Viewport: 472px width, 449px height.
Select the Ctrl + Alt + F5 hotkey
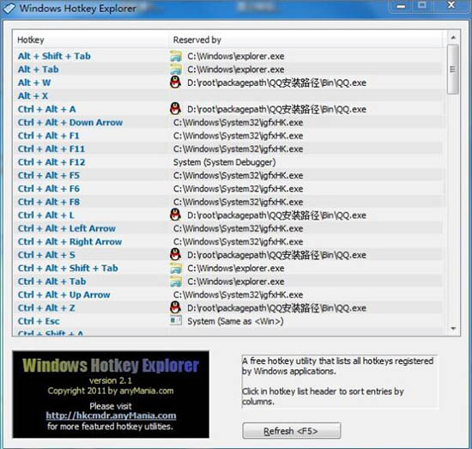point(49,175)
